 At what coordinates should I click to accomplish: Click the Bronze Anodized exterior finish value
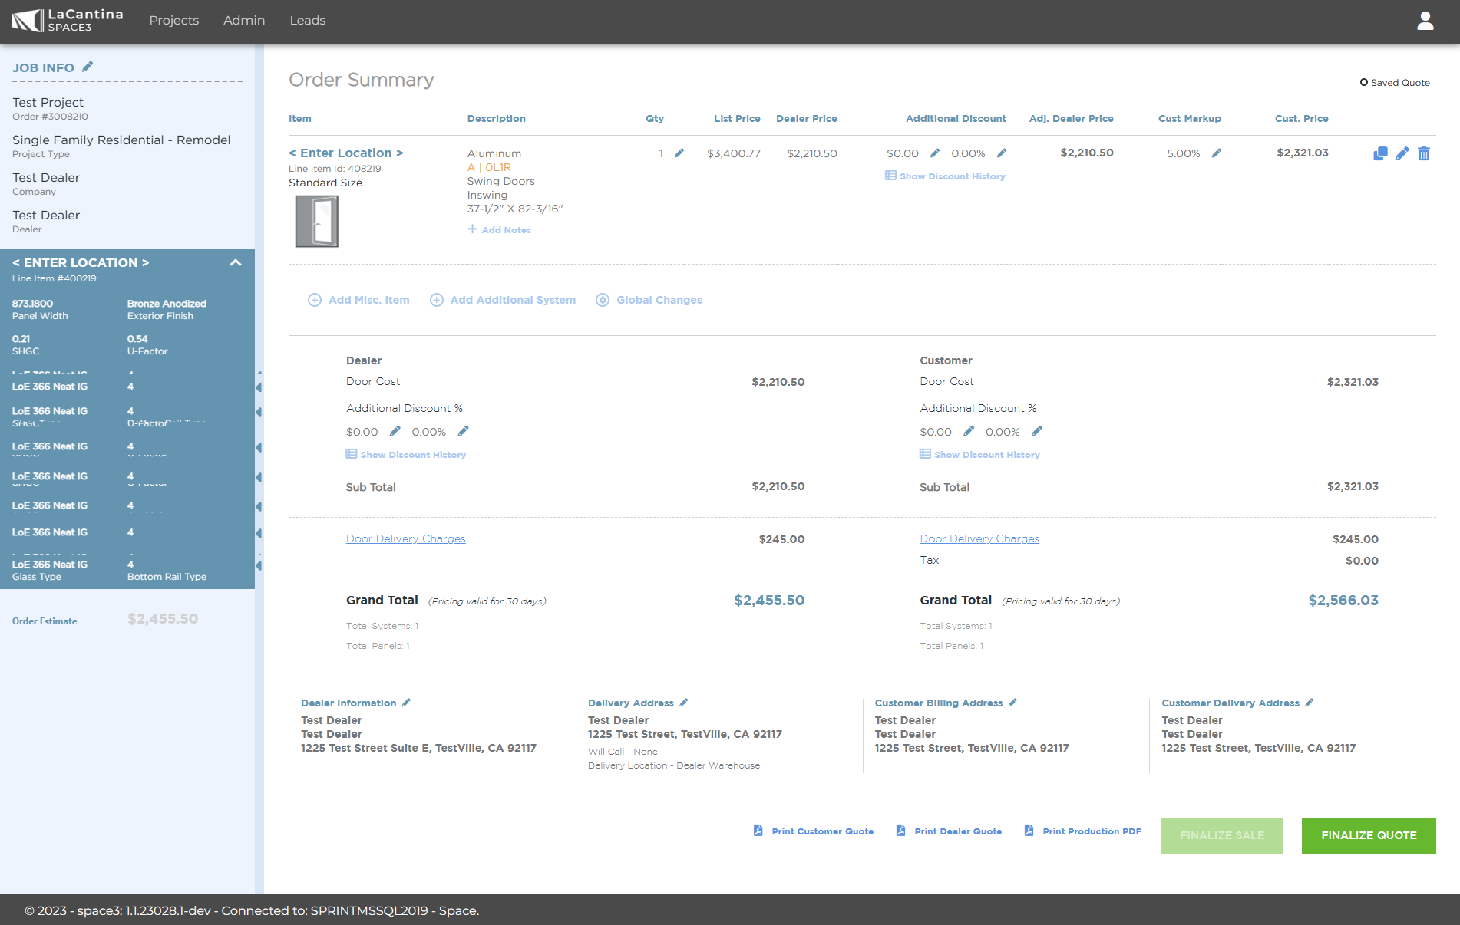pos(167,304)
